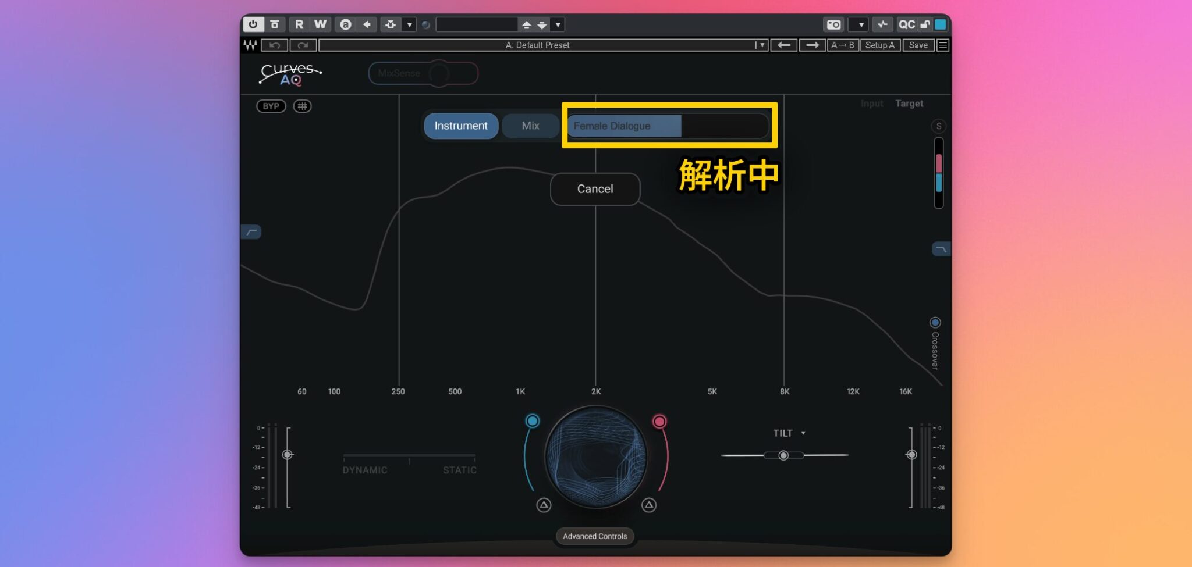This screenshot has height=567, width=1192.
Task: Toggle the BYP bypass control
Action: (271, 106)
